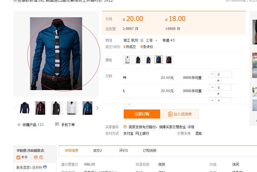This screenshot has height=172, width=257.
Task: Decrease size L quantity with minus
Action: tap(212, 87)
